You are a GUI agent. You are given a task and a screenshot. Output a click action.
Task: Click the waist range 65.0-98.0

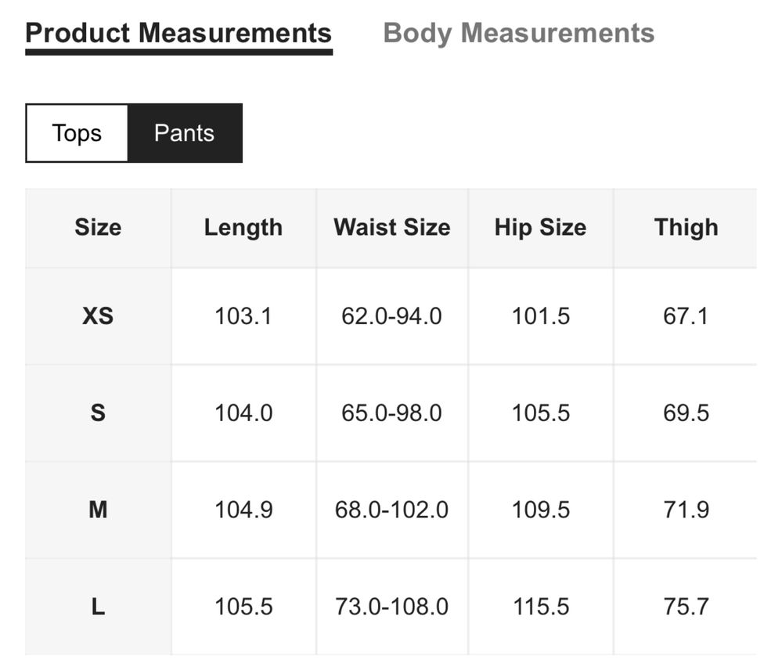click(x=392, y=413)
